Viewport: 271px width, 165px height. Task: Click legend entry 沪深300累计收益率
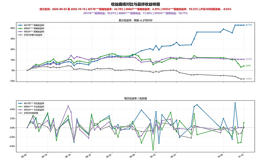click(30, 35)
